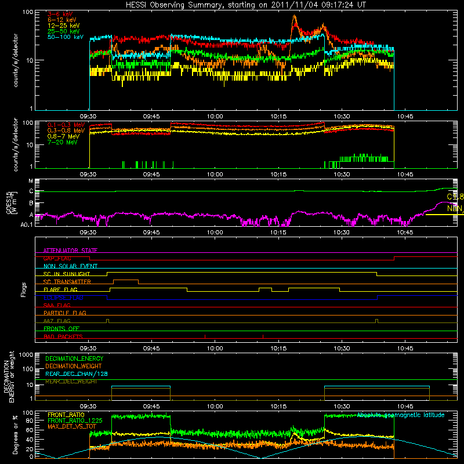Click the FRONT_RATIO_1225 legend label
Viewport: 464px width, 464px height.
[75, 420]
